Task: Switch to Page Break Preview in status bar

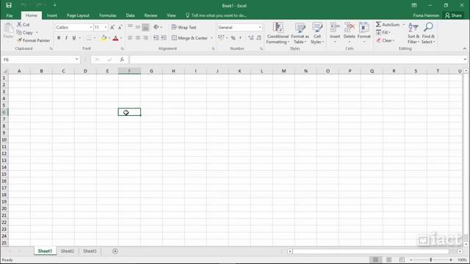Action: point(402,260)
